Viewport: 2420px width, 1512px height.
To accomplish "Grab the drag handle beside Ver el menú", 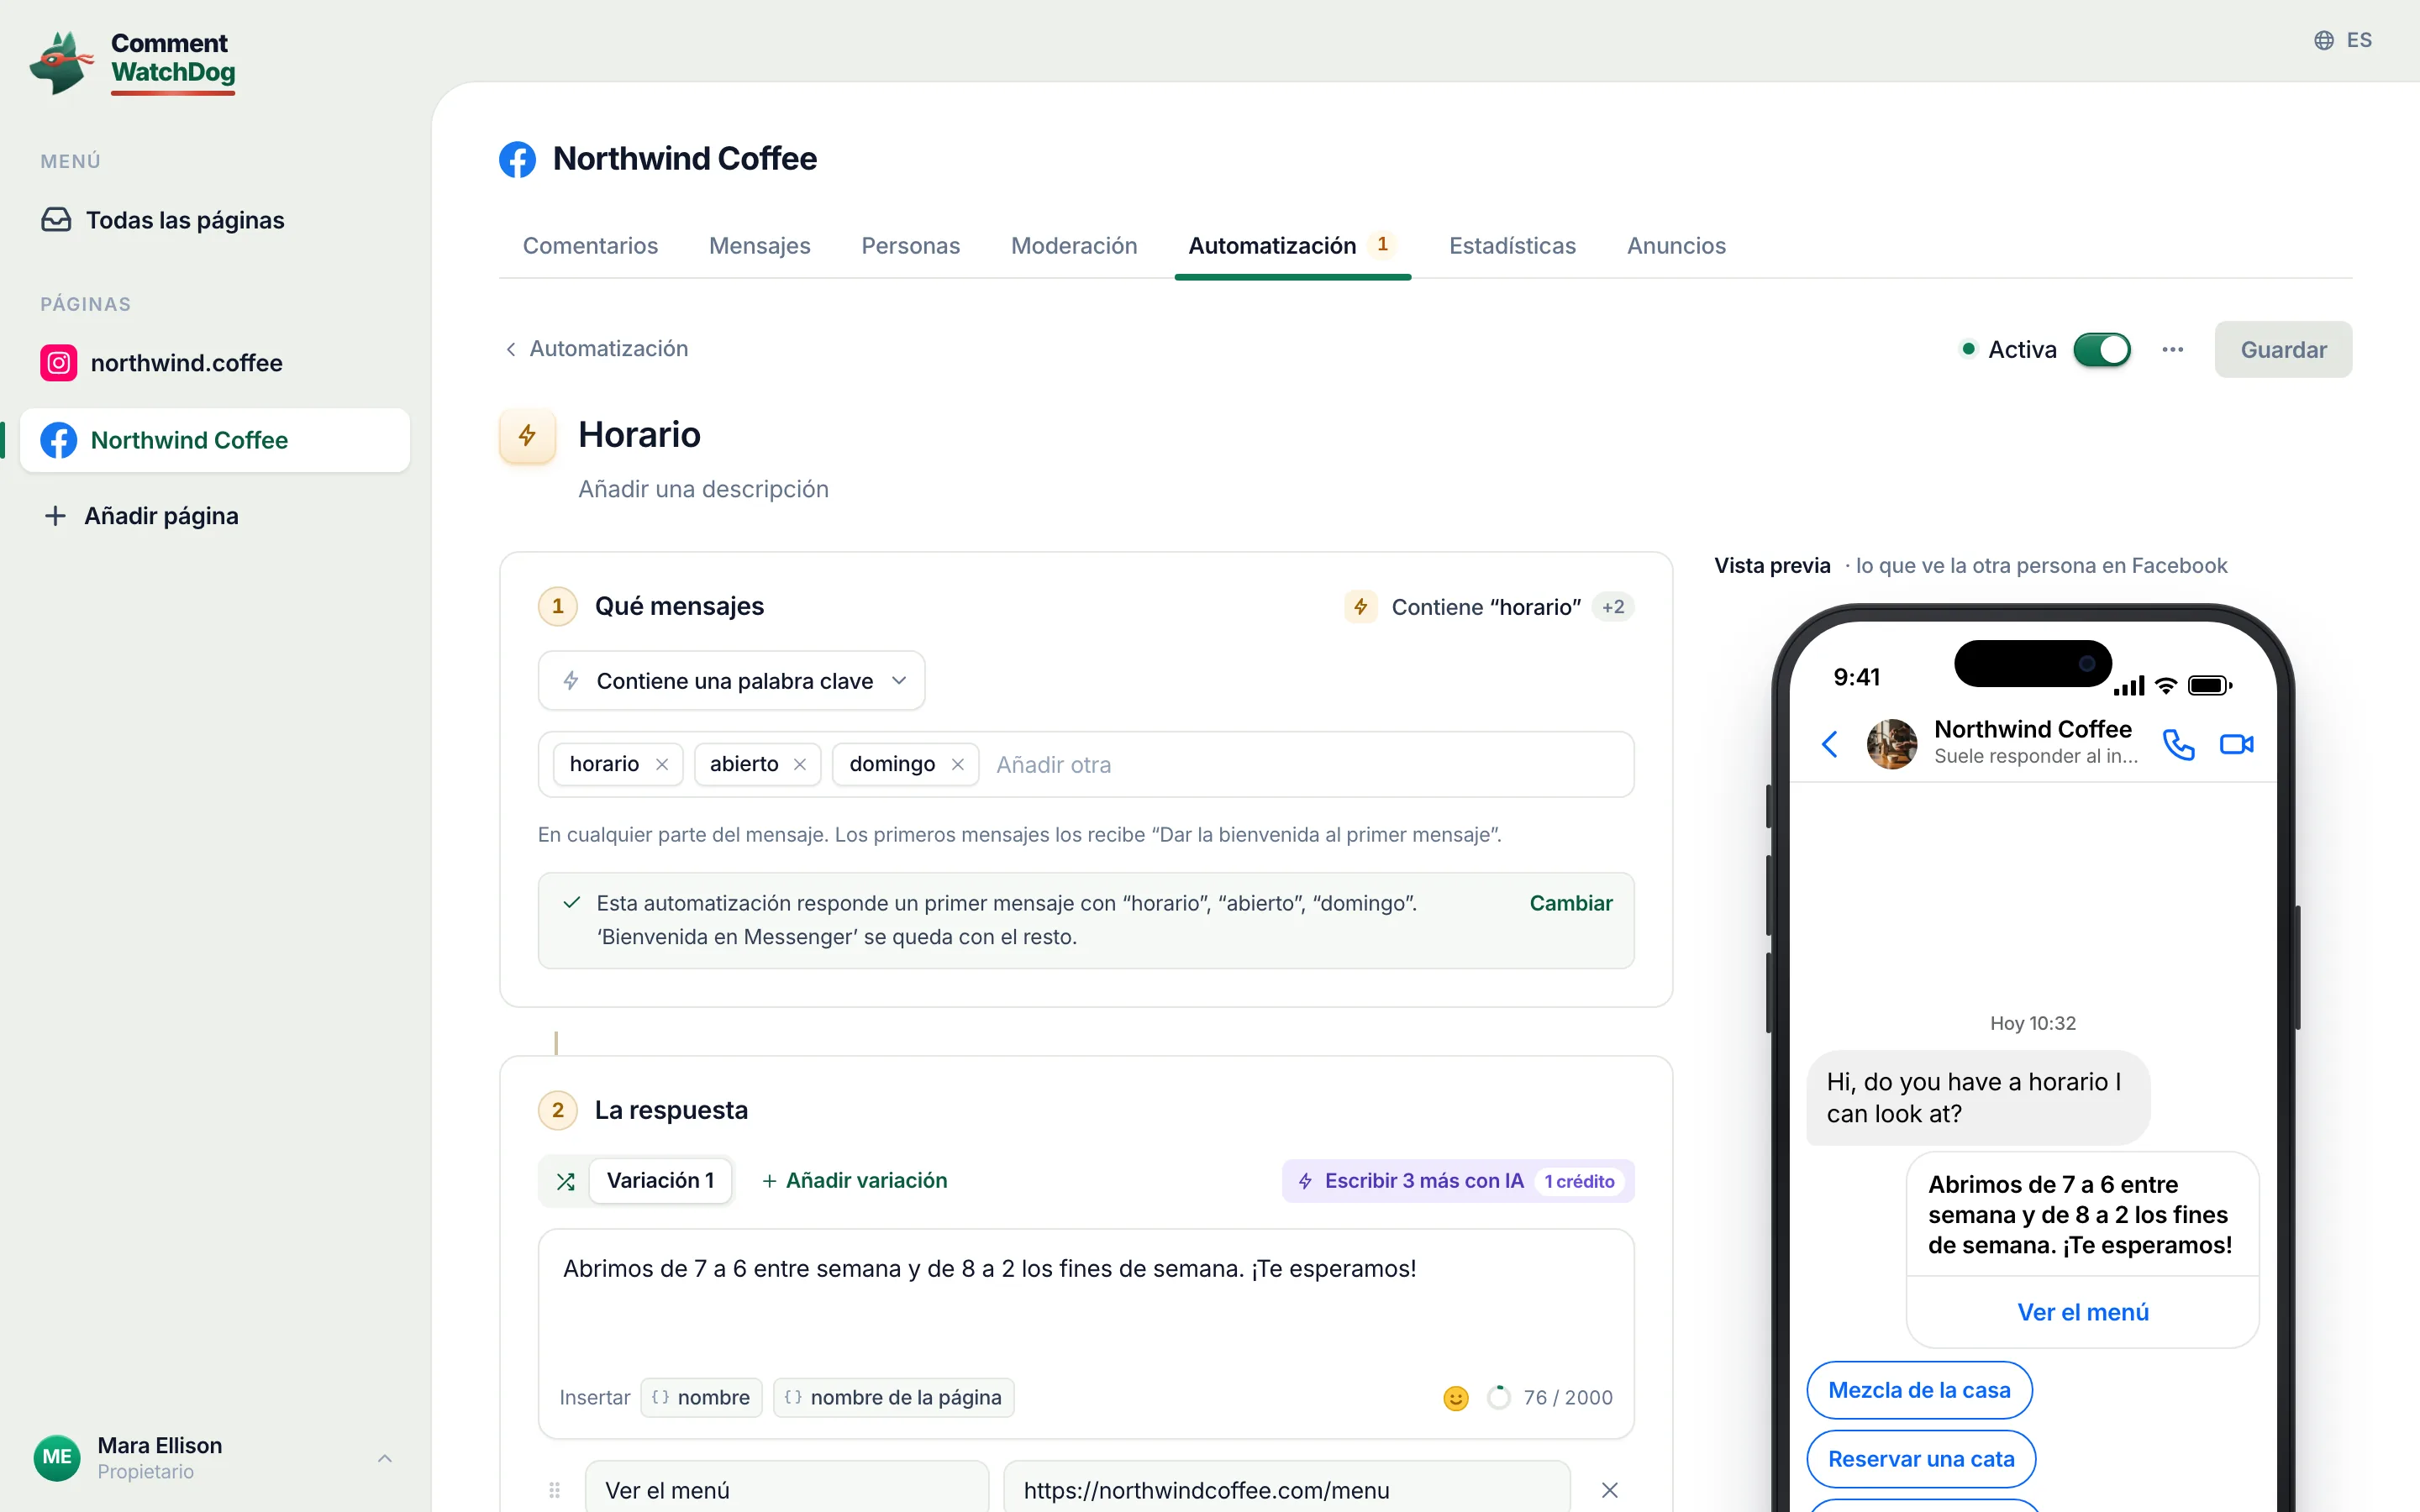I will pyautogui.click(x=554, y=1490).
